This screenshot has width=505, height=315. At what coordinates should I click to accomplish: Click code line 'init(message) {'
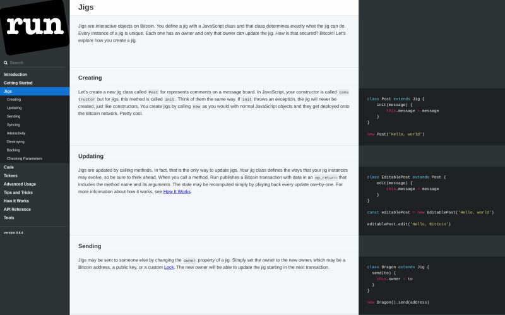coord(395,105)
